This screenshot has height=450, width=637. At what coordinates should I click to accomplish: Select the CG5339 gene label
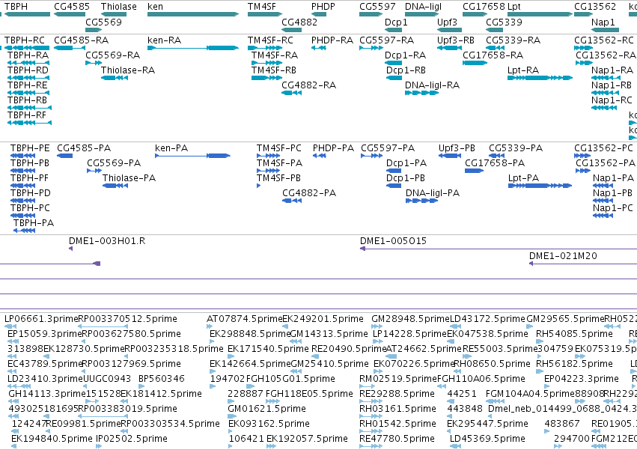pos(505,22)
